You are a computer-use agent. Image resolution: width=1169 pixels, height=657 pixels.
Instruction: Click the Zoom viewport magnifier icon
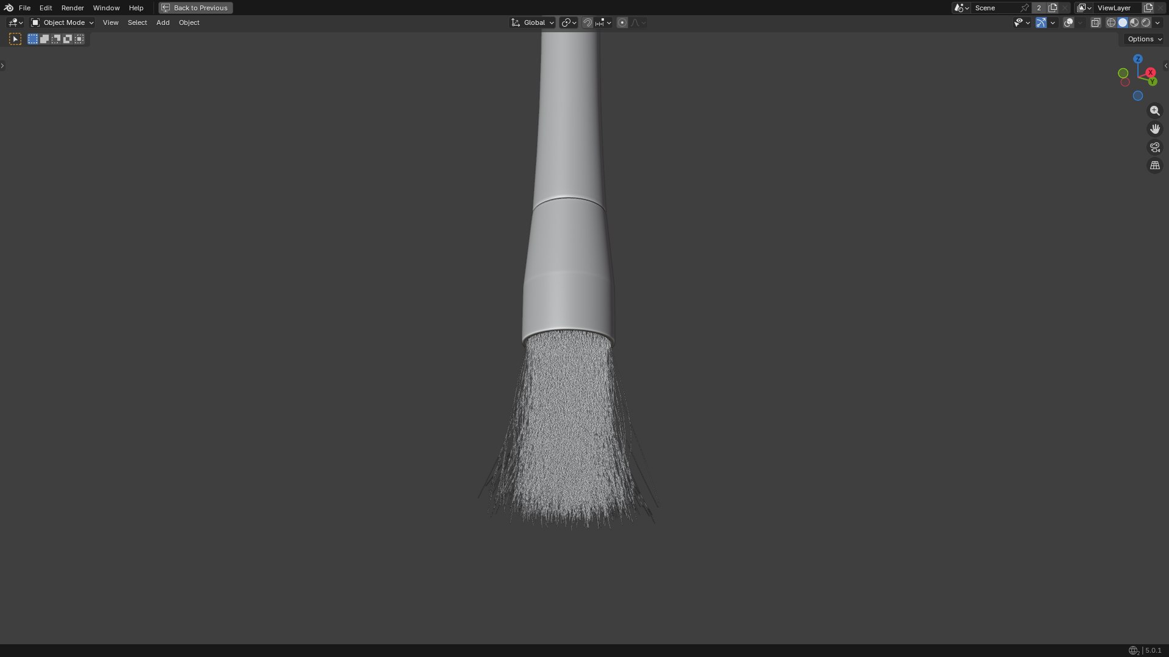[x=1155, y=111]
